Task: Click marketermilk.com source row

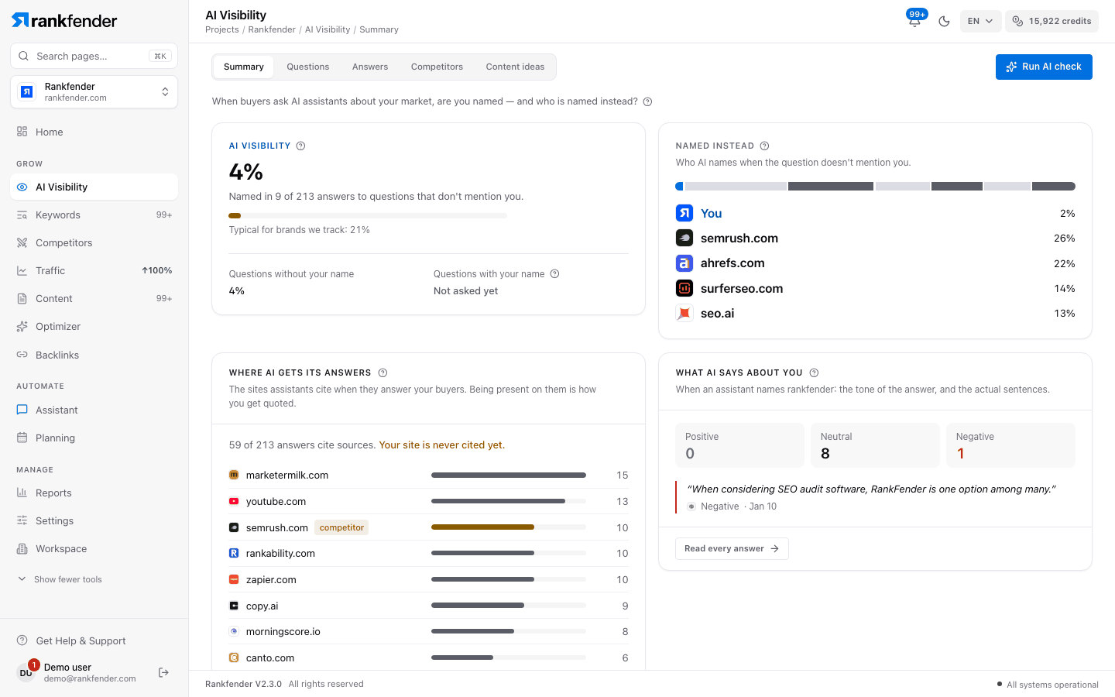Action: pyautogui.click(x=428, y=475)
